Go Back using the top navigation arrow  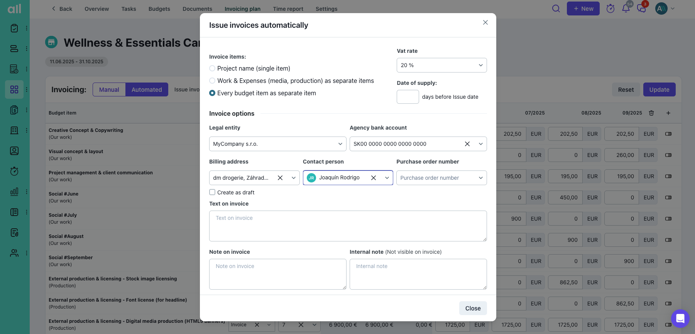(x=62, y=9)
